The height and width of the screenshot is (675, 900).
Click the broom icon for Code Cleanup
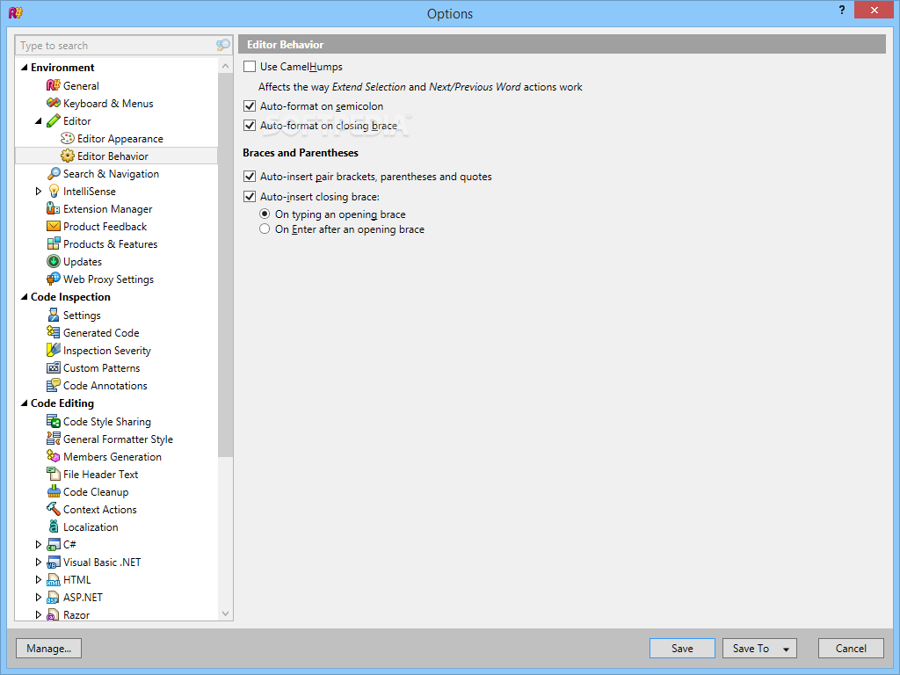click(53, 492)
